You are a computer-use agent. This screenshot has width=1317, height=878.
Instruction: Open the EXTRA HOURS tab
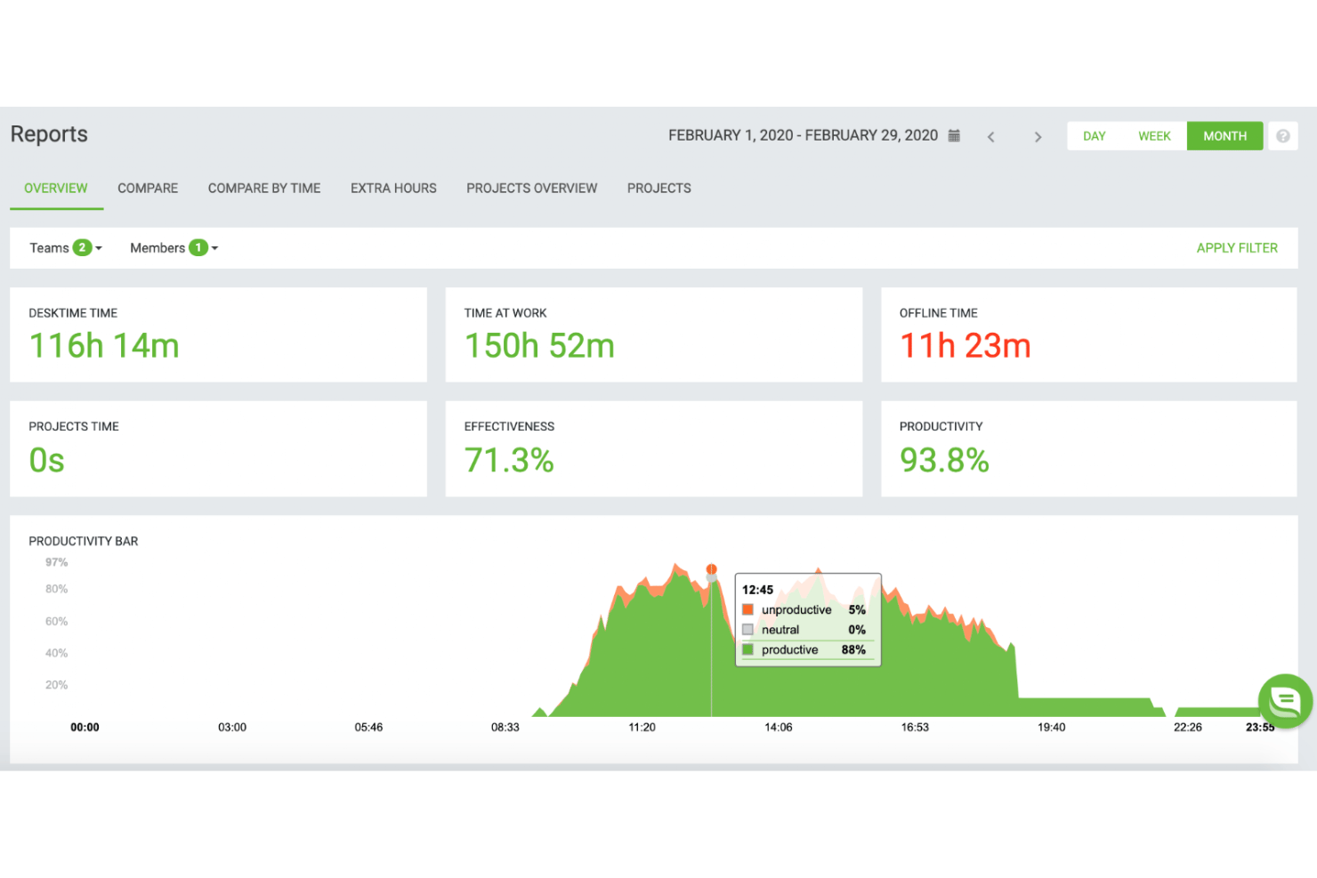pyautogui.click(x=393, y=189)
